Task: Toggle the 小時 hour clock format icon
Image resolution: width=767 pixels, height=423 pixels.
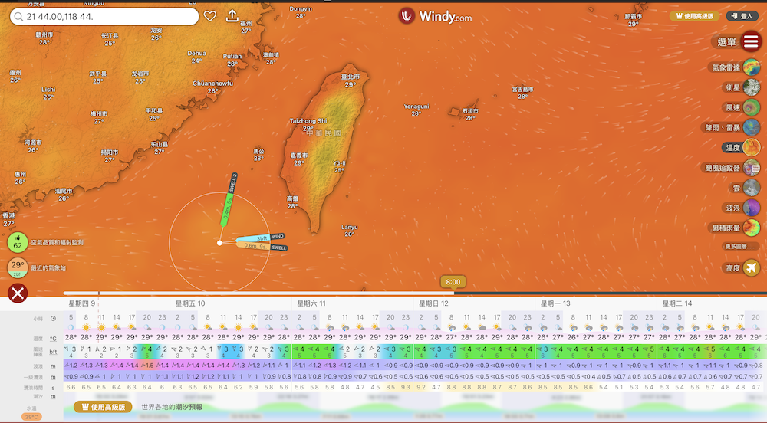Action: [x=53, y=318]
